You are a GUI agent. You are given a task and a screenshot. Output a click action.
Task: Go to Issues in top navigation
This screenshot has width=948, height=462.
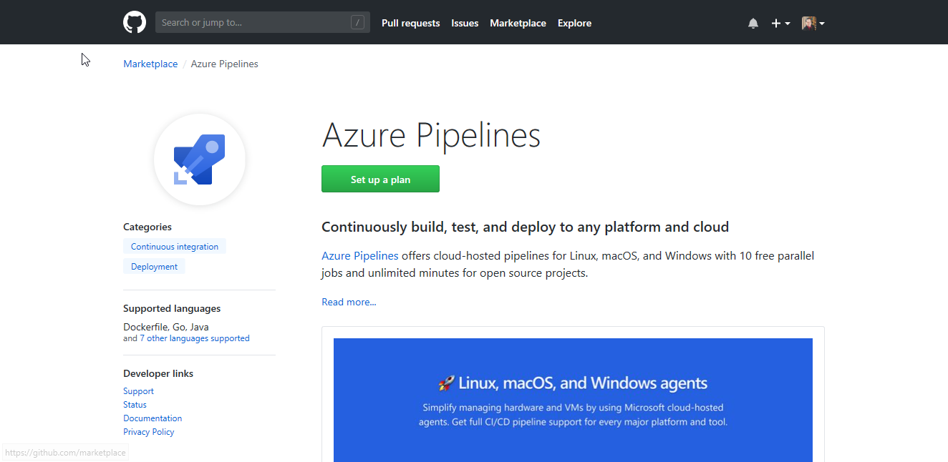pyautogui.click(x=465, y=24)
